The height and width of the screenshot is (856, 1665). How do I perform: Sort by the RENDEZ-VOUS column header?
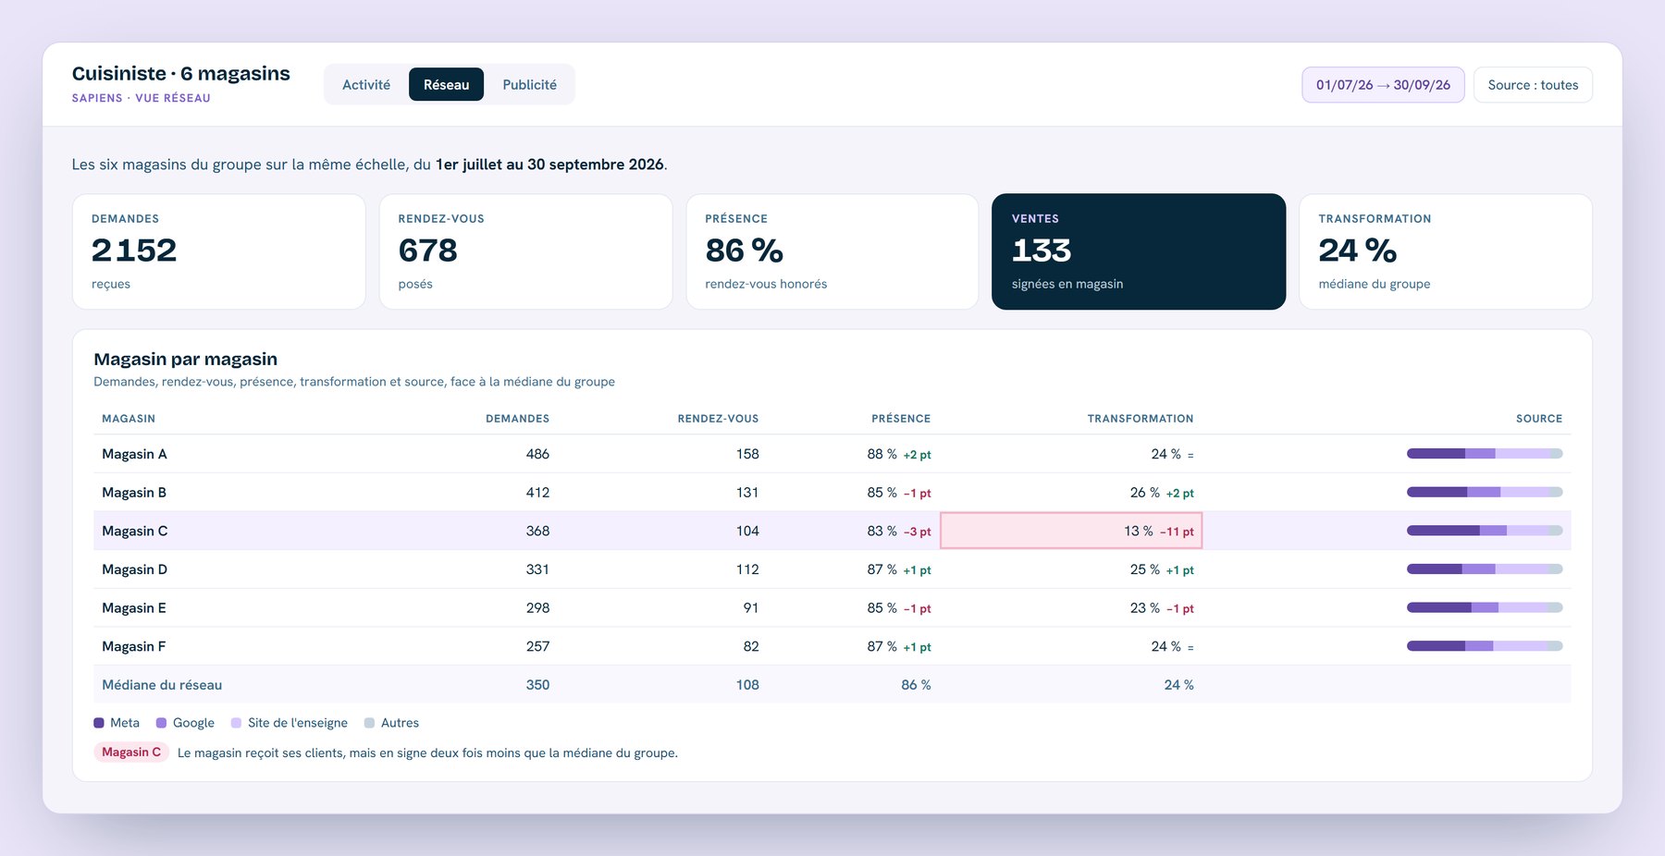[x=718, y=419]
